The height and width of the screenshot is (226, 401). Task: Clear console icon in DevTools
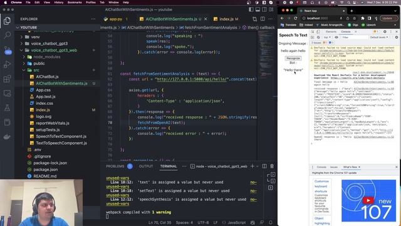click(318, 38)
